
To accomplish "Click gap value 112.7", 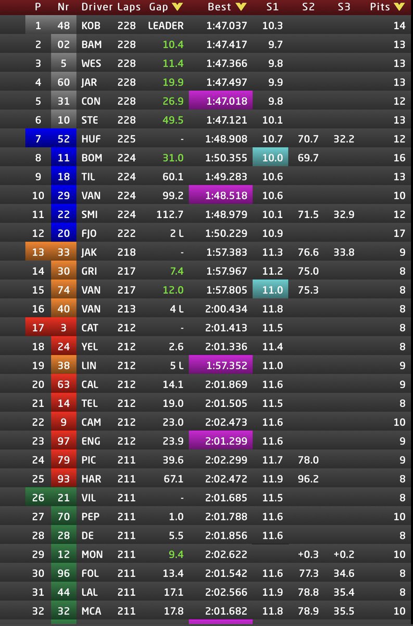I will tap(171, 214).
